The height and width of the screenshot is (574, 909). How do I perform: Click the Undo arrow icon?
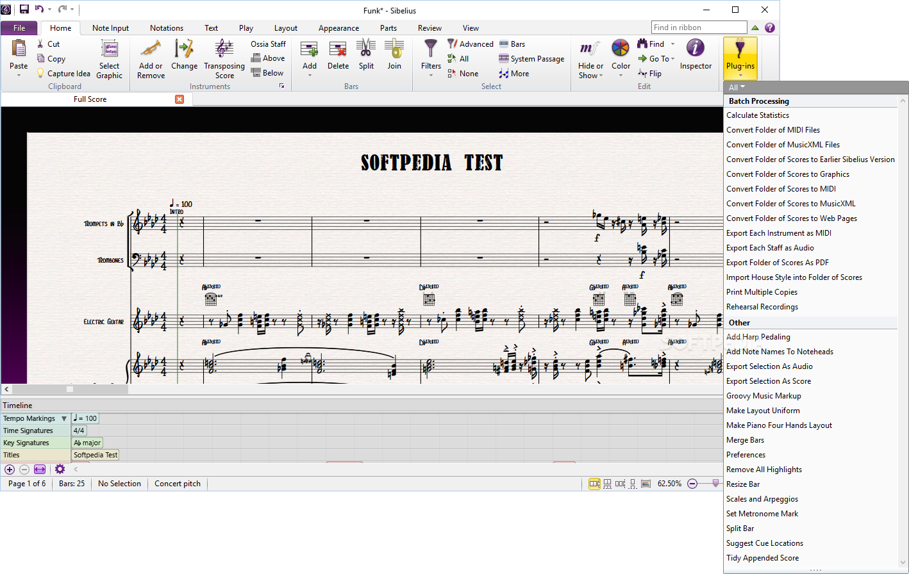coord(38,9)
